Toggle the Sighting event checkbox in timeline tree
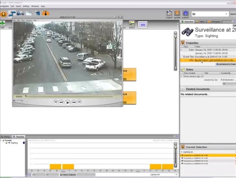 6,143
